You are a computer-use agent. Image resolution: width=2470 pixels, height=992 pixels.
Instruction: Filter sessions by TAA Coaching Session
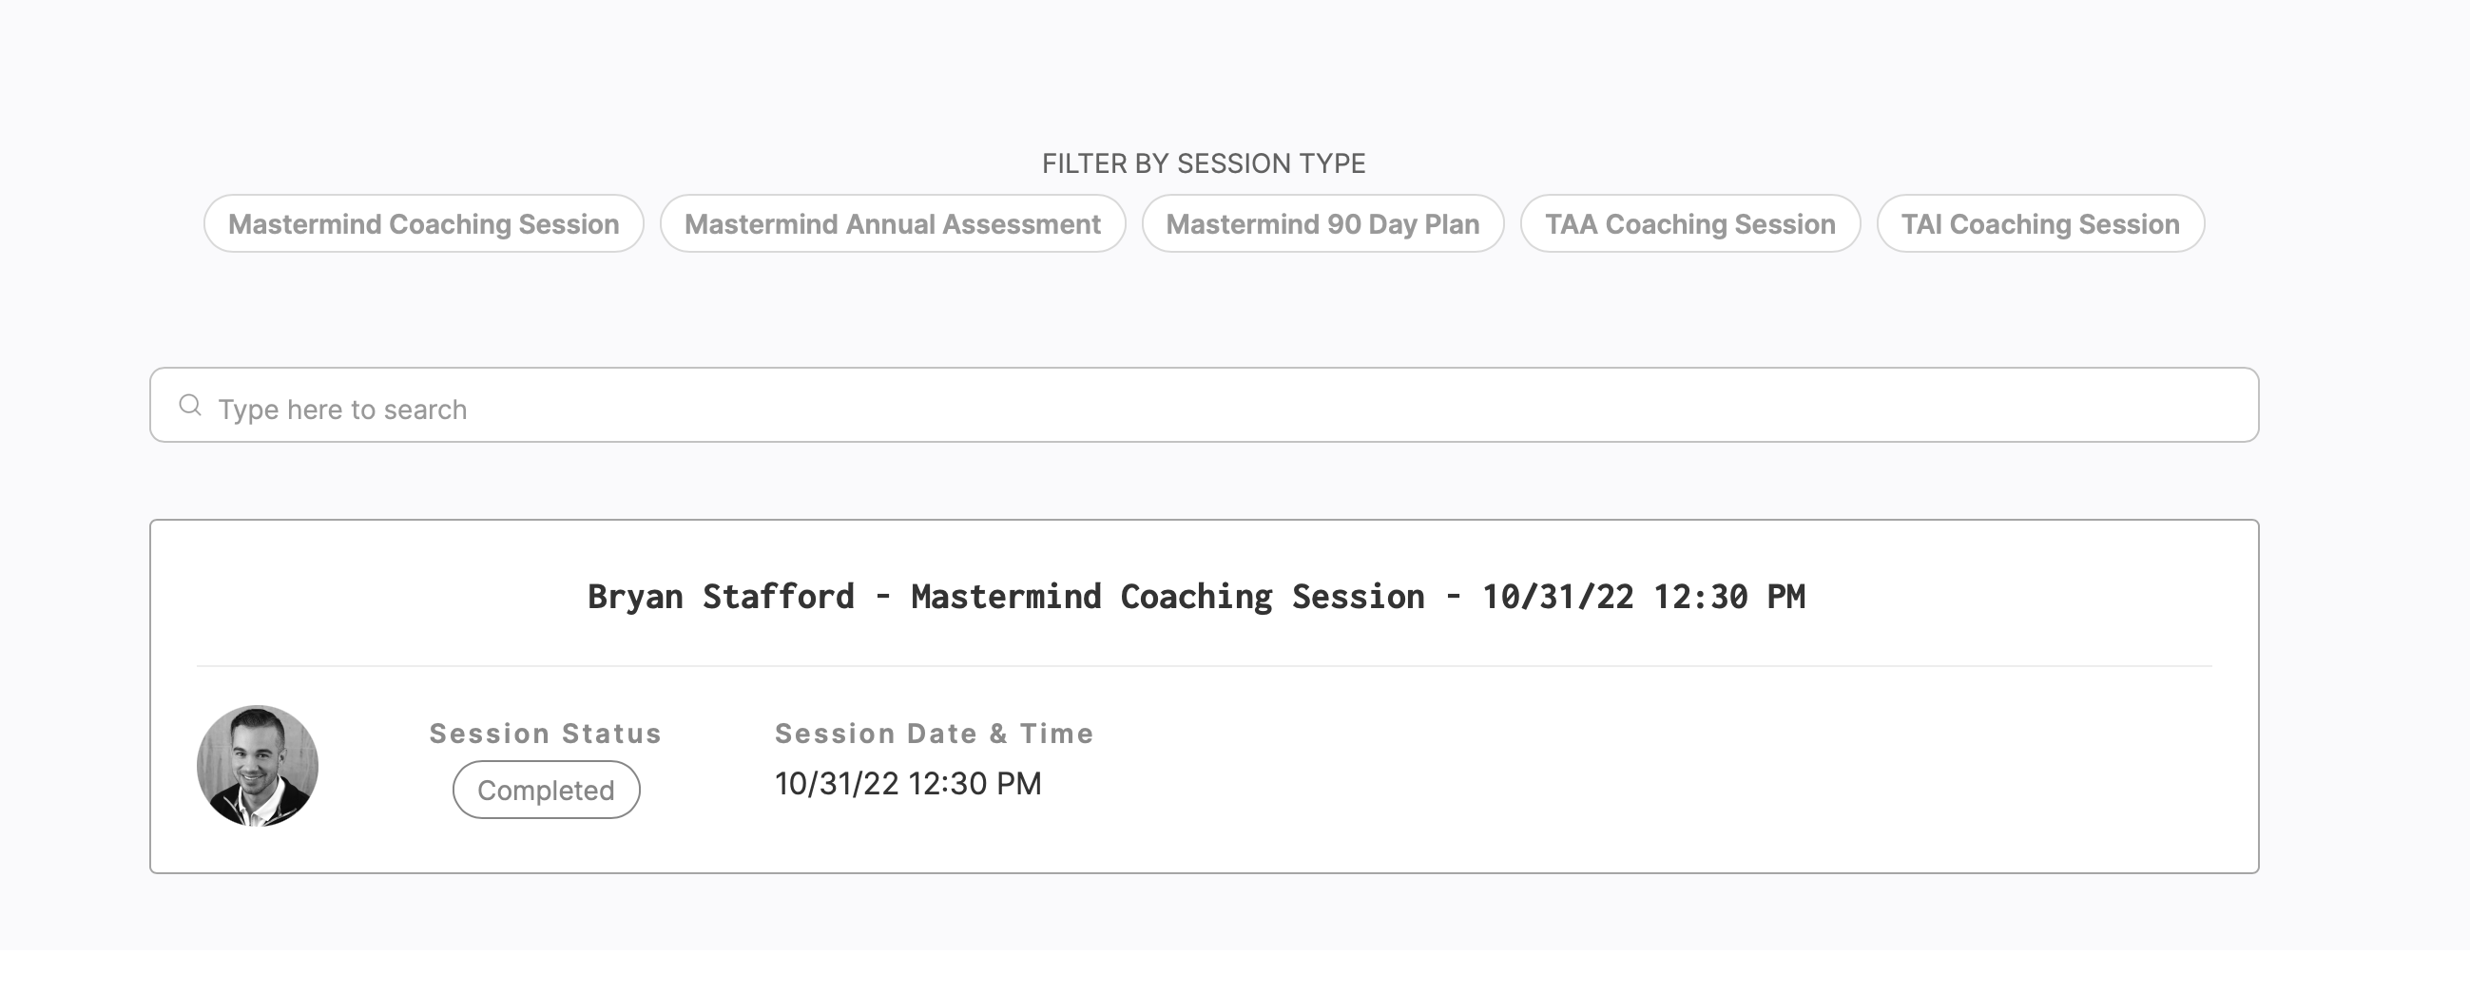tap(1689, 223)
